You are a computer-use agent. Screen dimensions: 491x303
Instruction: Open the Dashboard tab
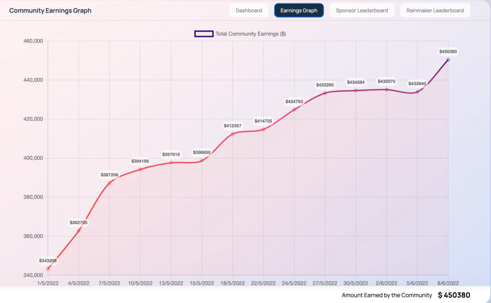[x=249, y=10]
